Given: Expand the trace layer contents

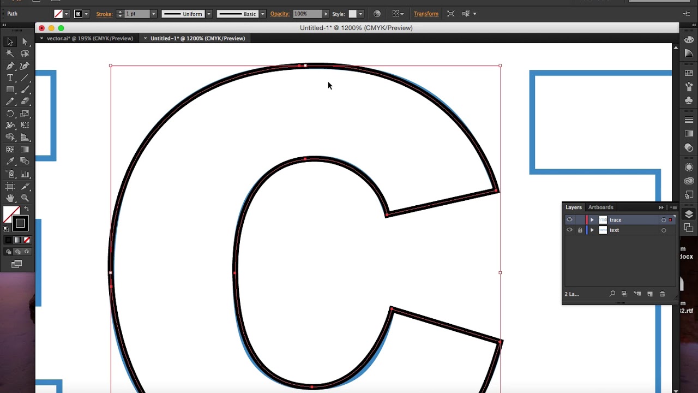Looking at the screenshot, I should [592, 220].
